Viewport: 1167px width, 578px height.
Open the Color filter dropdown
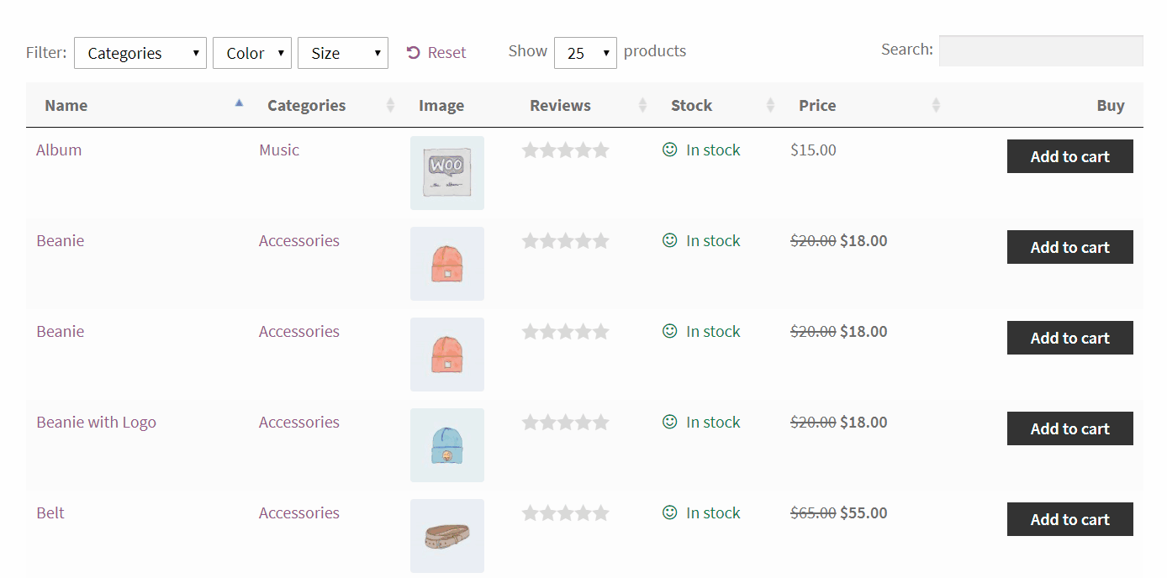pos(252,53)
